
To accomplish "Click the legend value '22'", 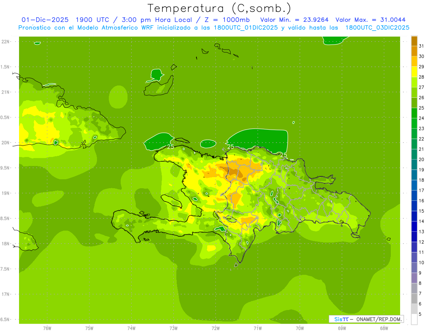I will point(421,139).
